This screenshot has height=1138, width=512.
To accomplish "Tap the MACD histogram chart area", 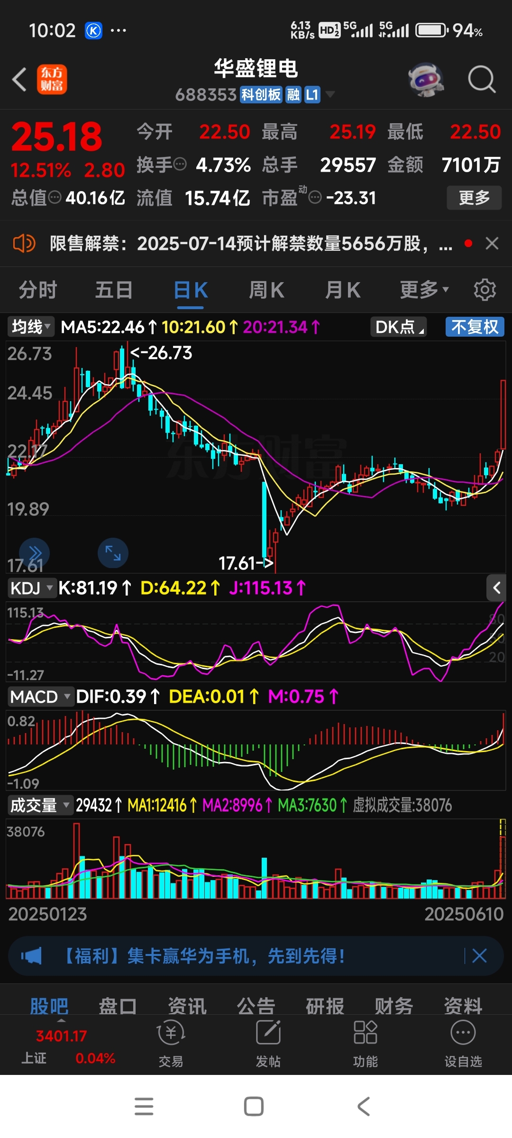I will coord(256,750).
